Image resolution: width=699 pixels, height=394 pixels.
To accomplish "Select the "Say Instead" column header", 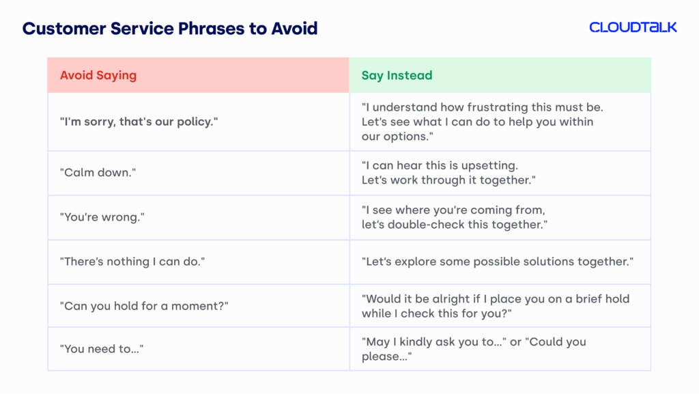I will pyautogui.click(x=397, y=75).
